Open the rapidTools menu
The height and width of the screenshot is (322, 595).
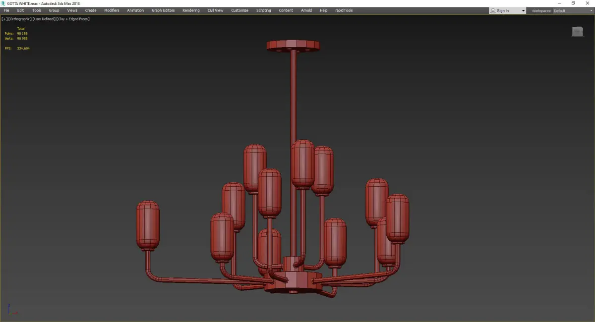point(344,10)
